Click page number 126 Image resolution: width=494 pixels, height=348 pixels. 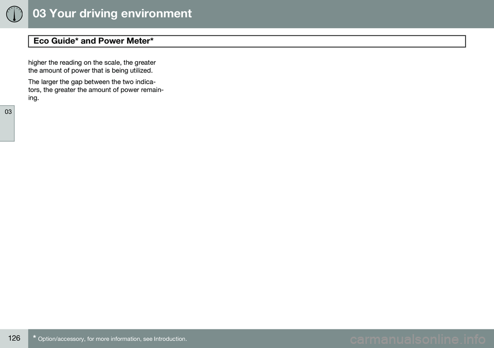coord(14,338)
